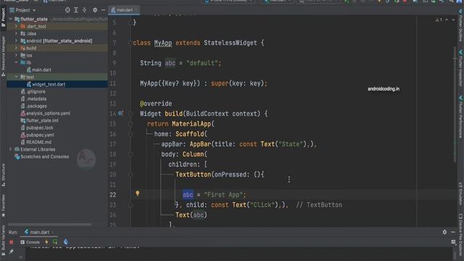Screen dimensions: 464x261
Task: Click the Project panel horizontal scrollbar
Action: (50, 224)
